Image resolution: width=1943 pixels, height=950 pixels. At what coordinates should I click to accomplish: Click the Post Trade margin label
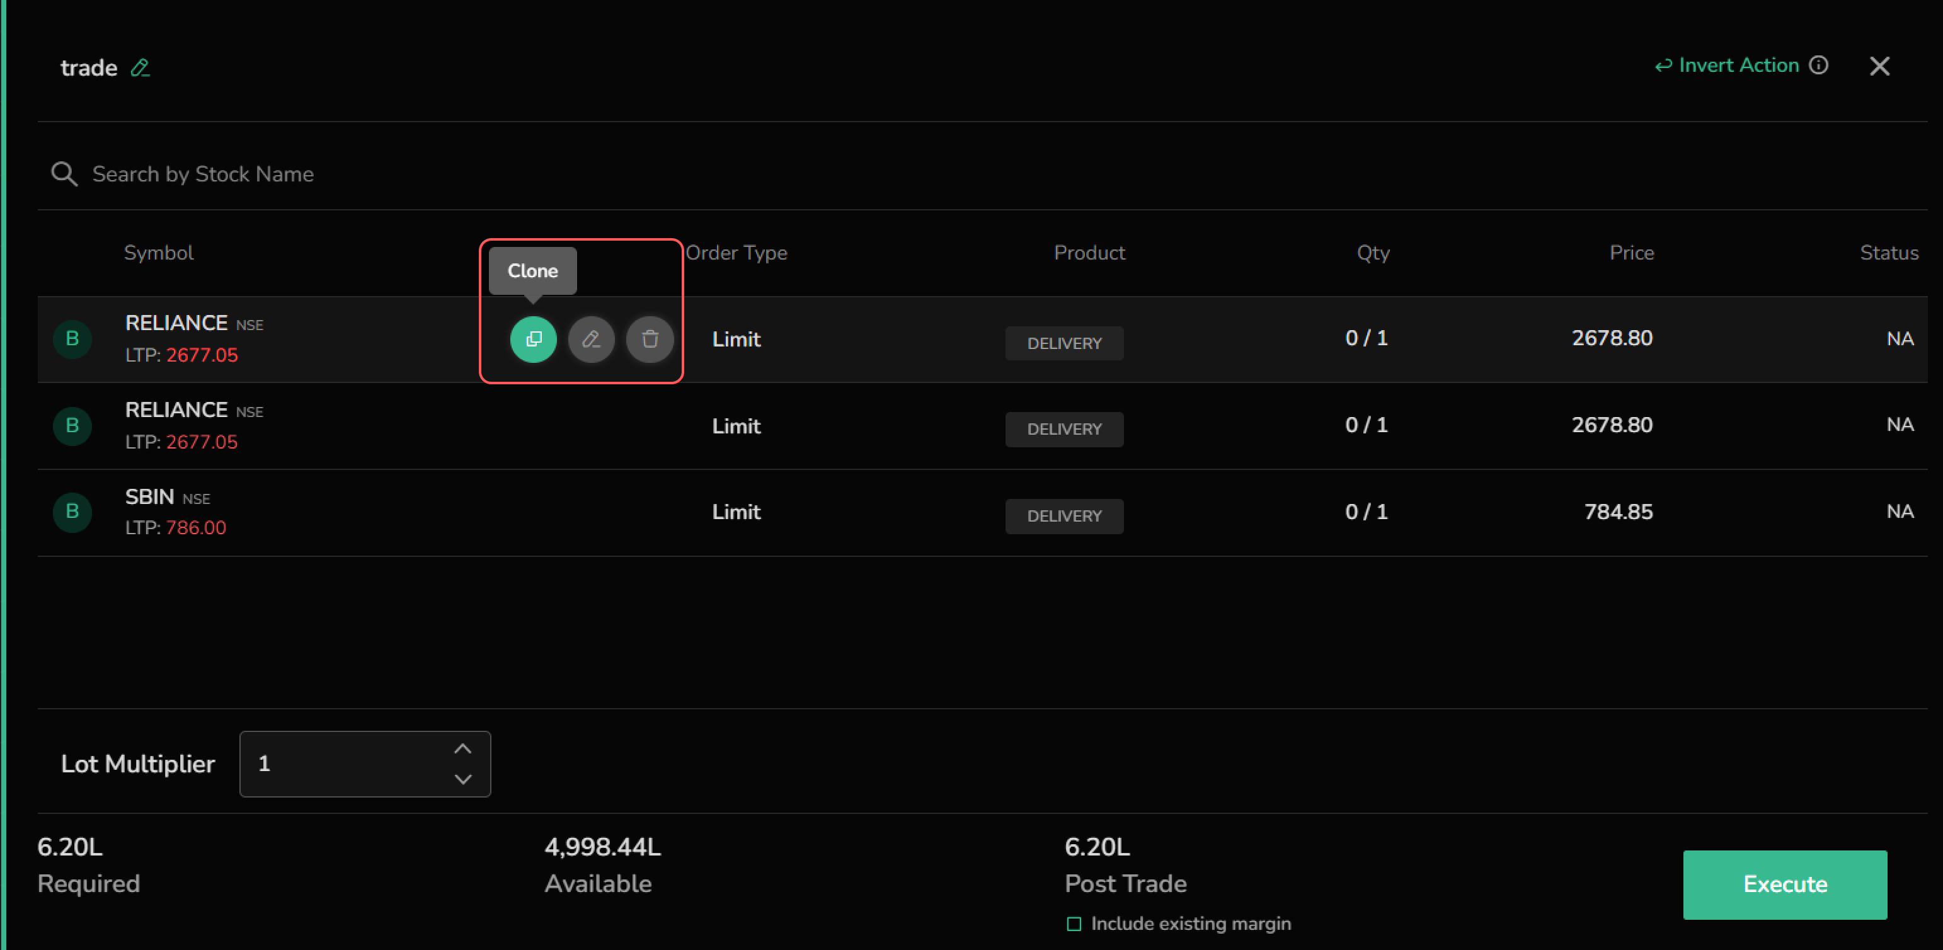(x=1125, y=884)
